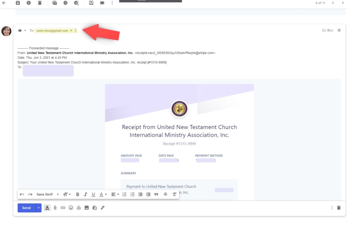
Task: Apply quote formatting
Action: pos(156,194)
